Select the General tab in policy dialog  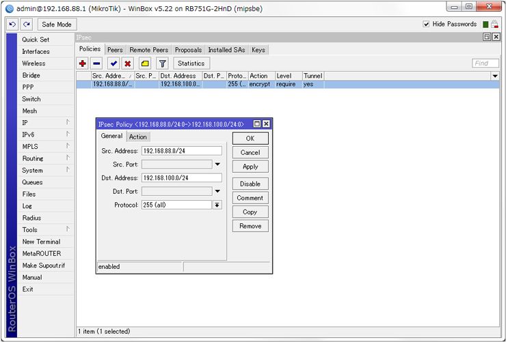[111, 136]
